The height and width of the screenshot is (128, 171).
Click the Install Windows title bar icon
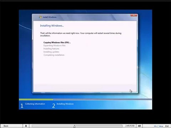click(40, 17)
